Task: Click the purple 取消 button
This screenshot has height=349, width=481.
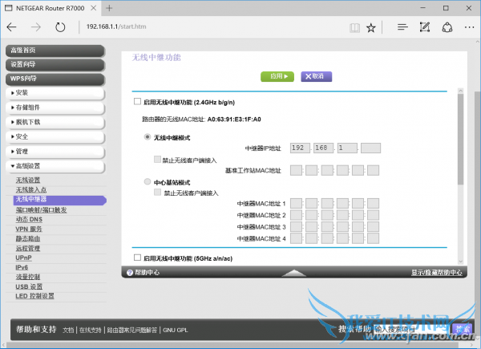Action: click(x=317, y=77)
